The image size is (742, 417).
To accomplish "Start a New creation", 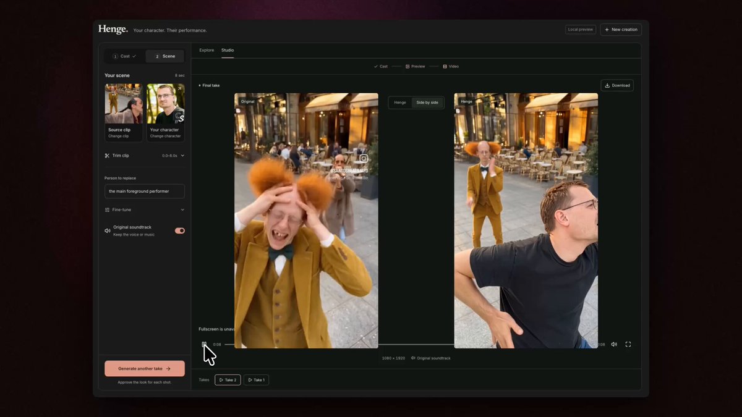I will pos(621,29).
